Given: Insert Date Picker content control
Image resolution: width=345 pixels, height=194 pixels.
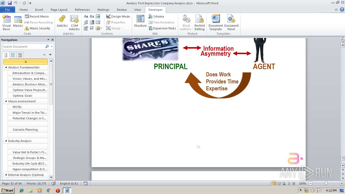Looking at the screenshot, I should 86,28.
